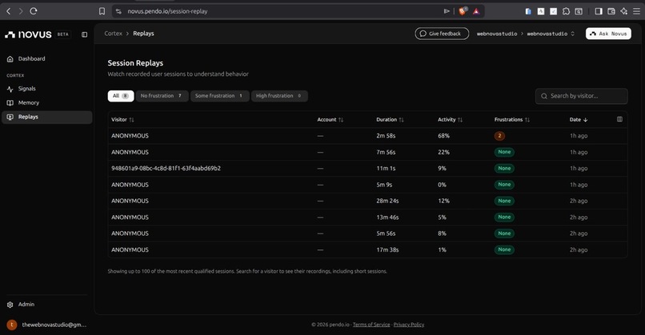Filter by Some frustration
The width and height of the screenshot is (645, 335).
click(x=219, y=96)
